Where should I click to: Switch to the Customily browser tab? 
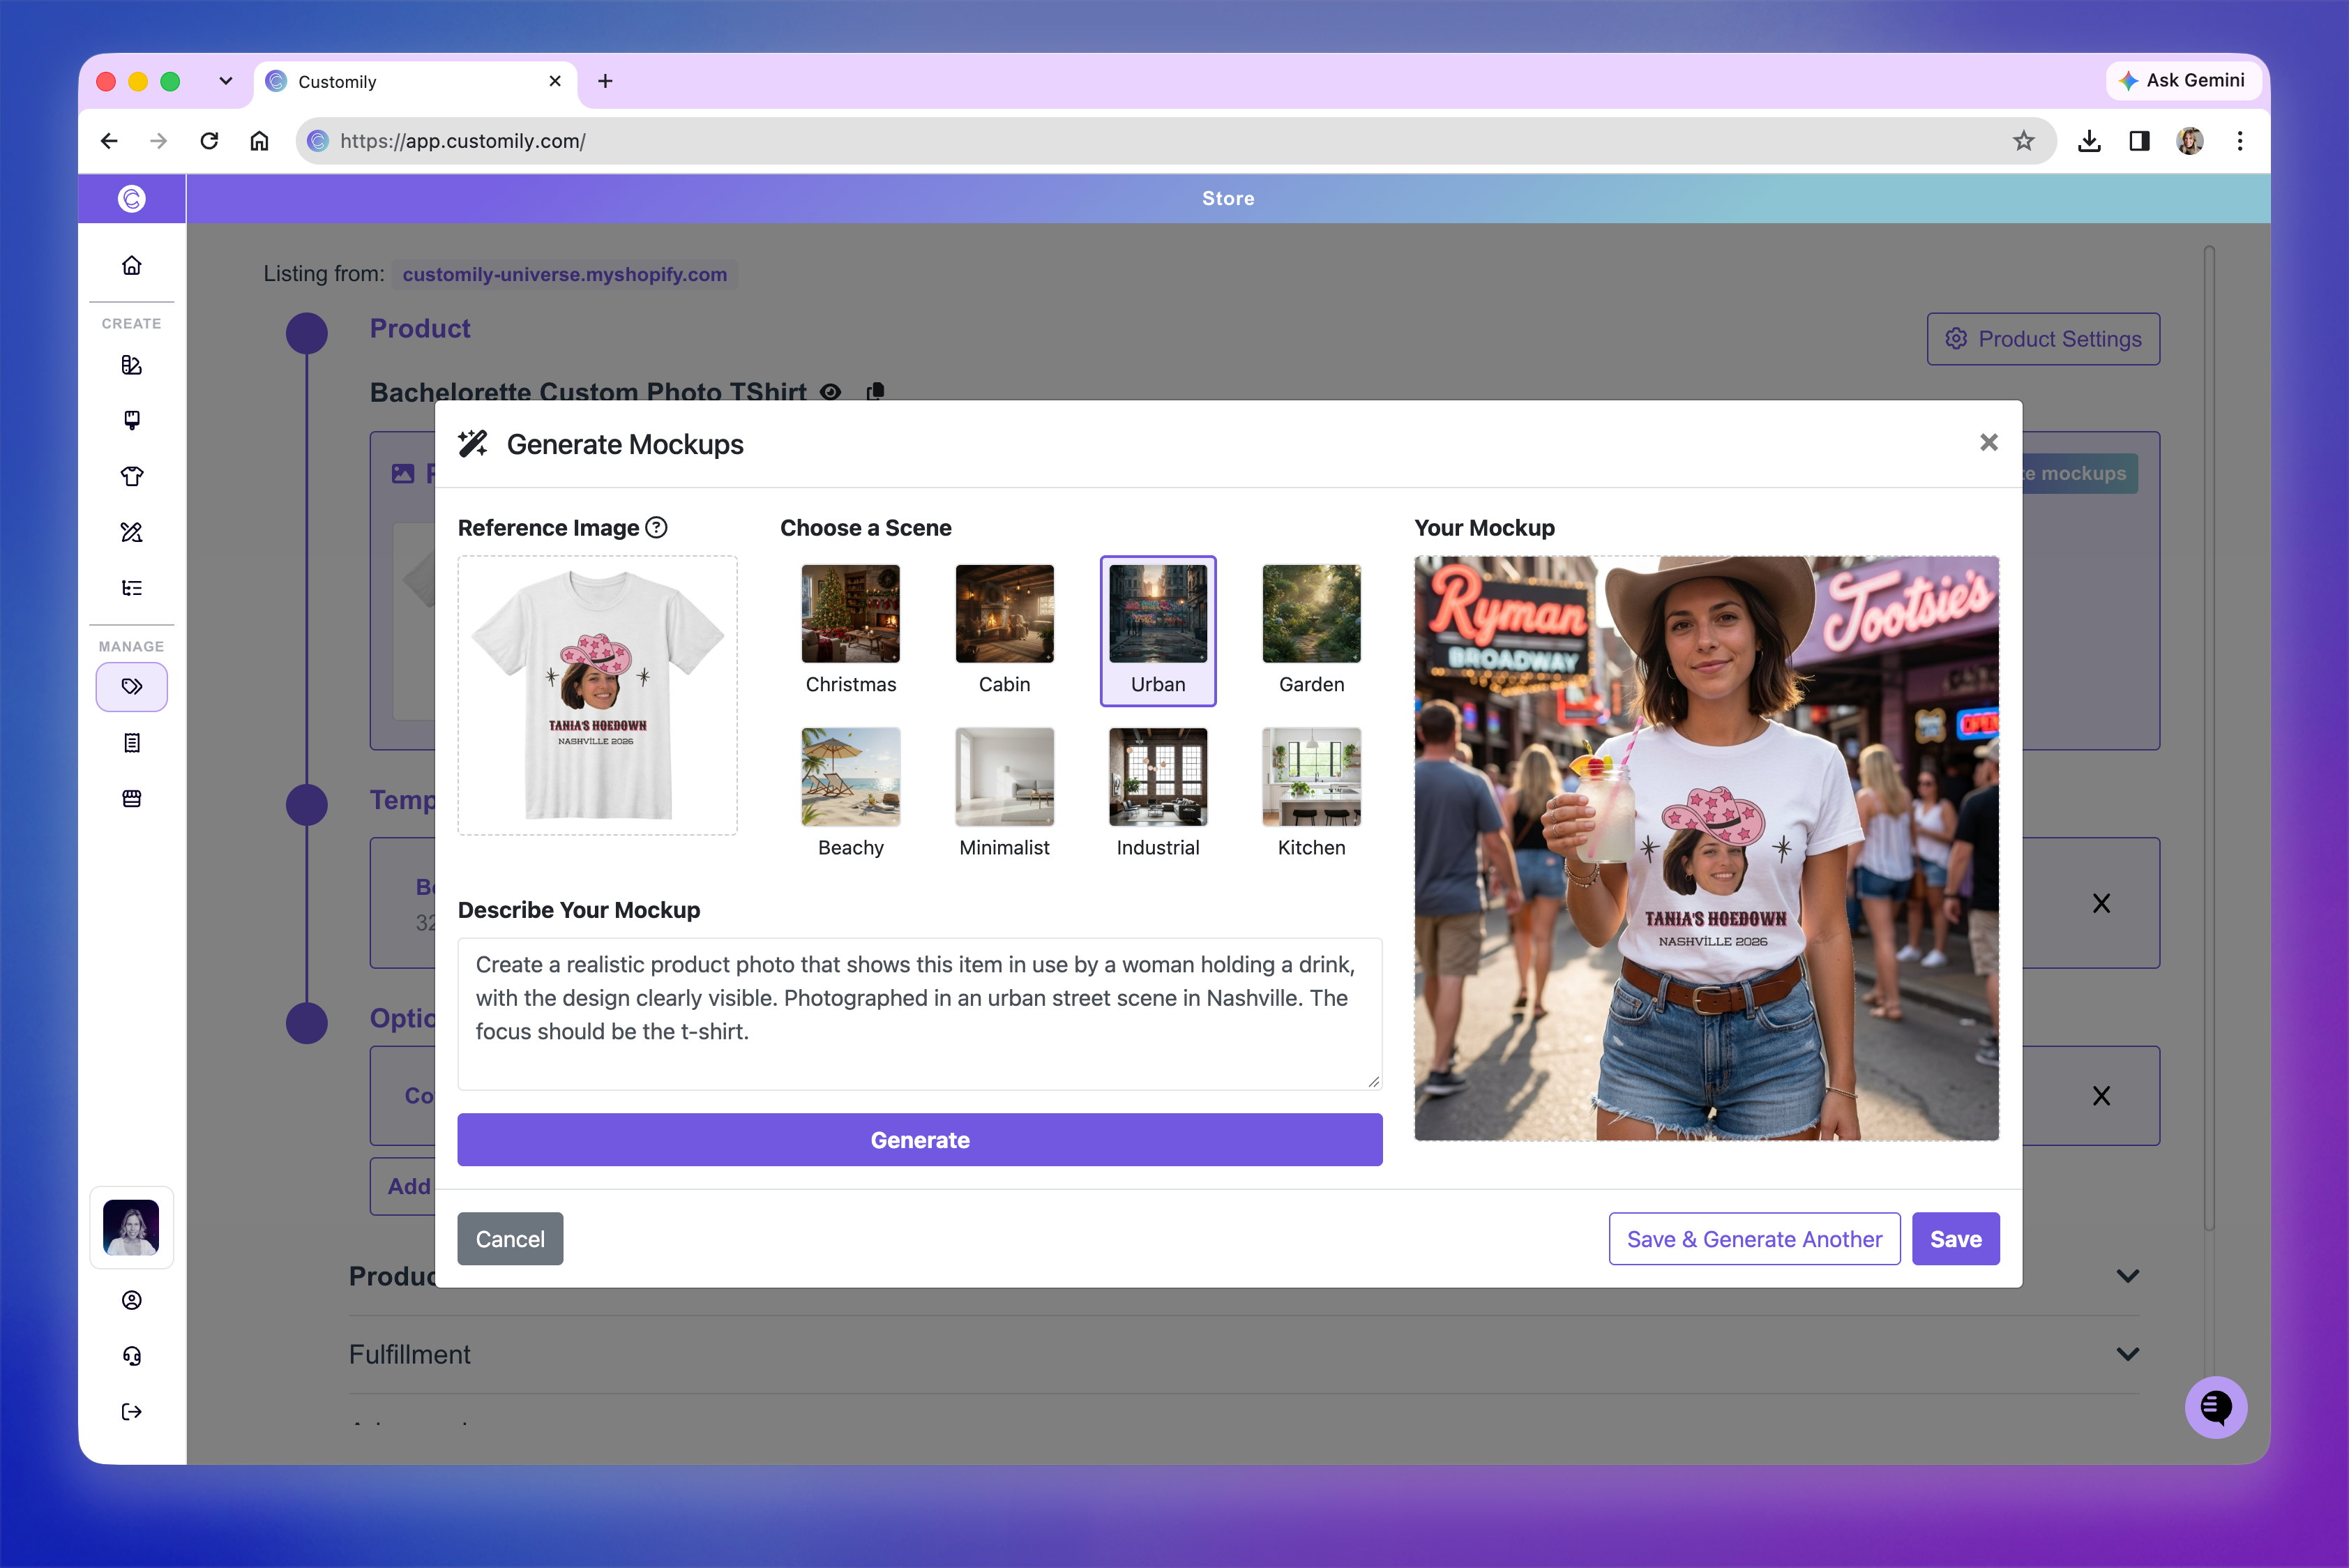[x=415, y=82]
